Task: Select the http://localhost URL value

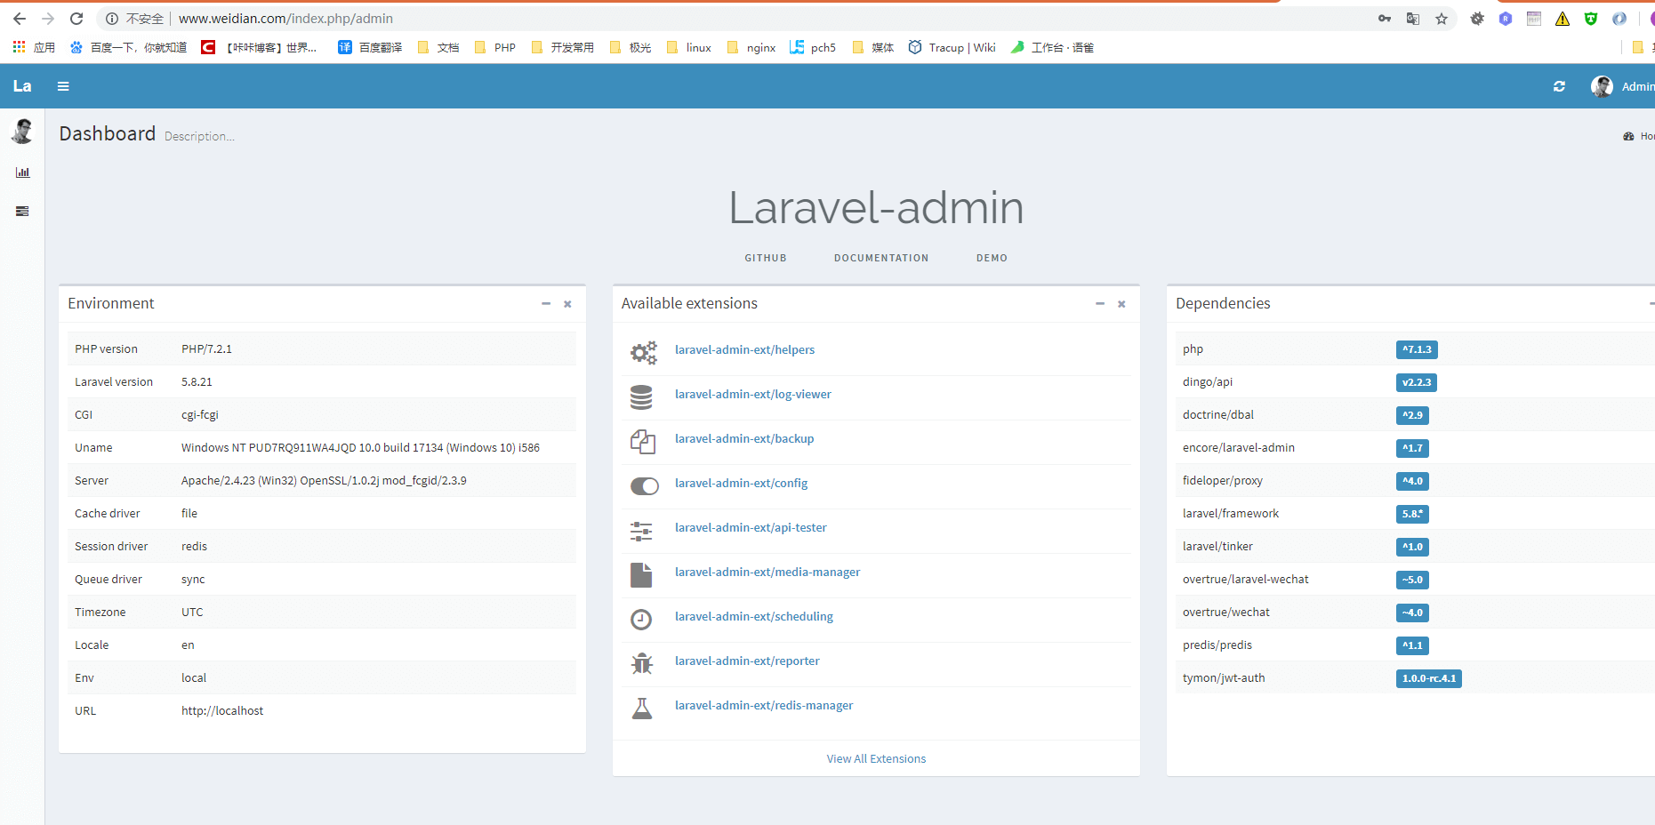Action: [222, 711]
